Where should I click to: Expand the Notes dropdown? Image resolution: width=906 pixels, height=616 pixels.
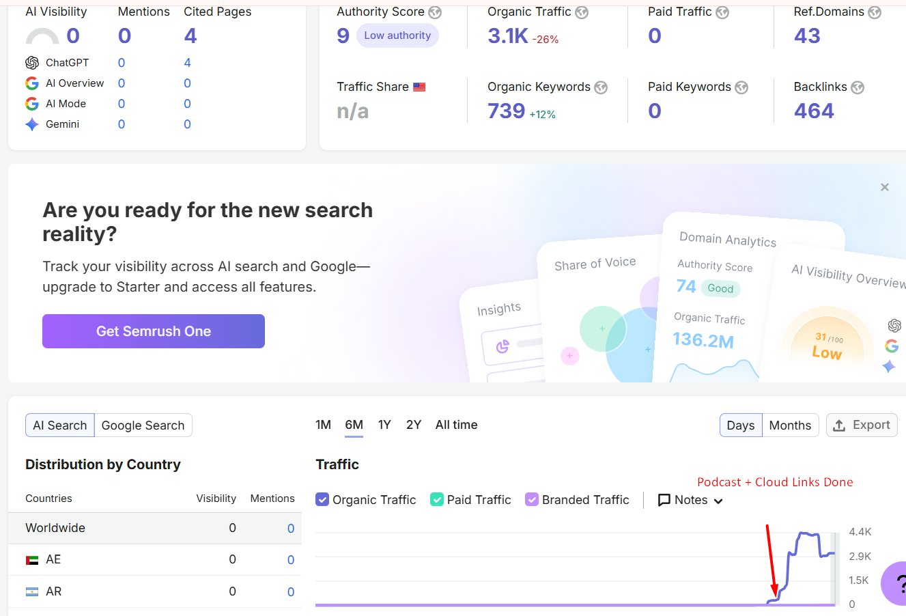point(690,501)
